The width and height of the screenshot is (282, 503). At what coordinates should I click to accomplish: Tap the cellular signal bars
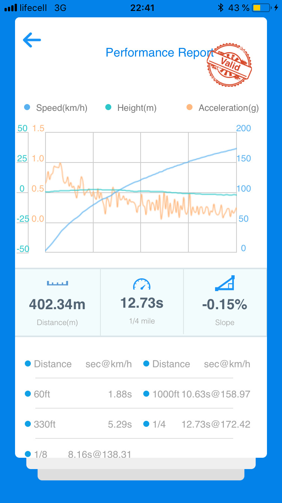(x=11, y=8)
